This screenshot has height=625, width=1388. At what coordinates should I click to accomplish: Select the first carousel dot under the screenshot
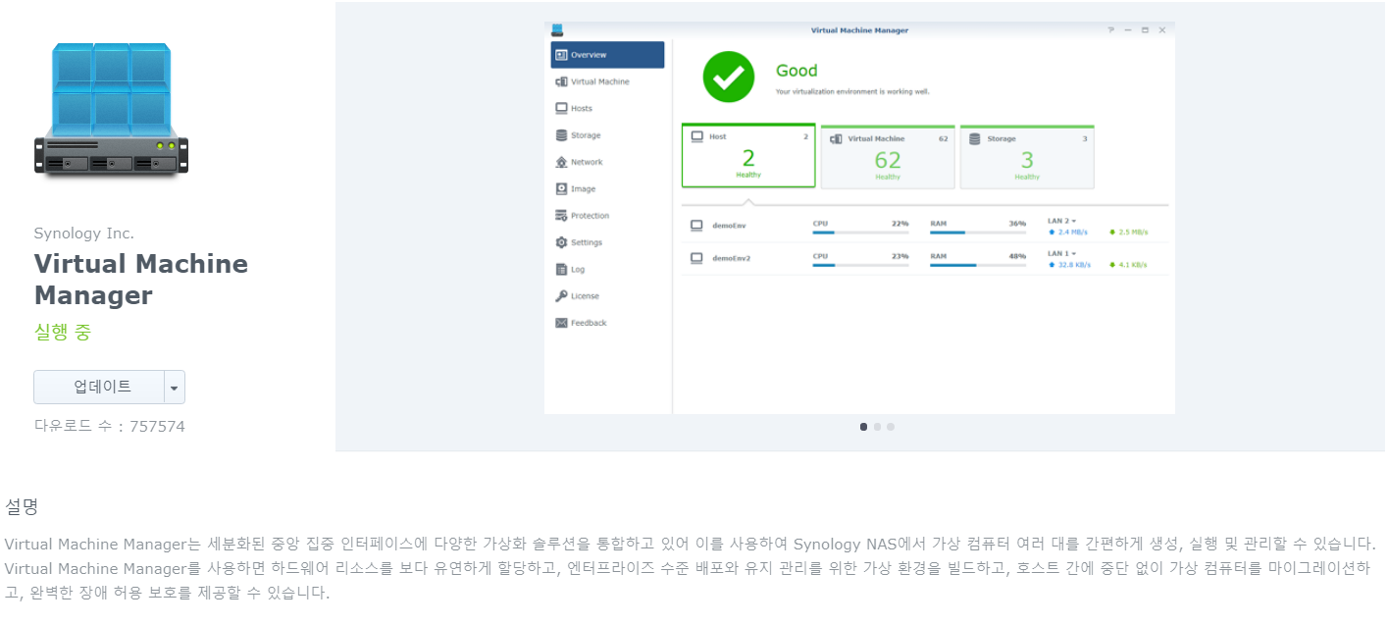coord(863,427)
